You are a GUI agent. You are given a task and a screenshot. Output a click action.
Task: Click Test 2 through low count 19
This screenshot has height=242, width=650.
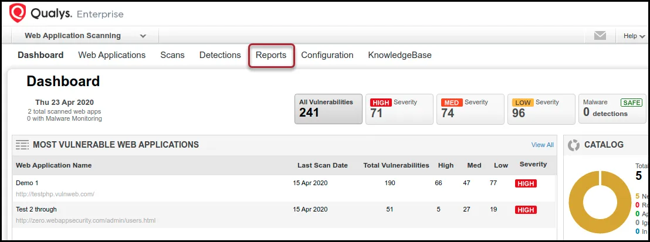coord(493,209)
